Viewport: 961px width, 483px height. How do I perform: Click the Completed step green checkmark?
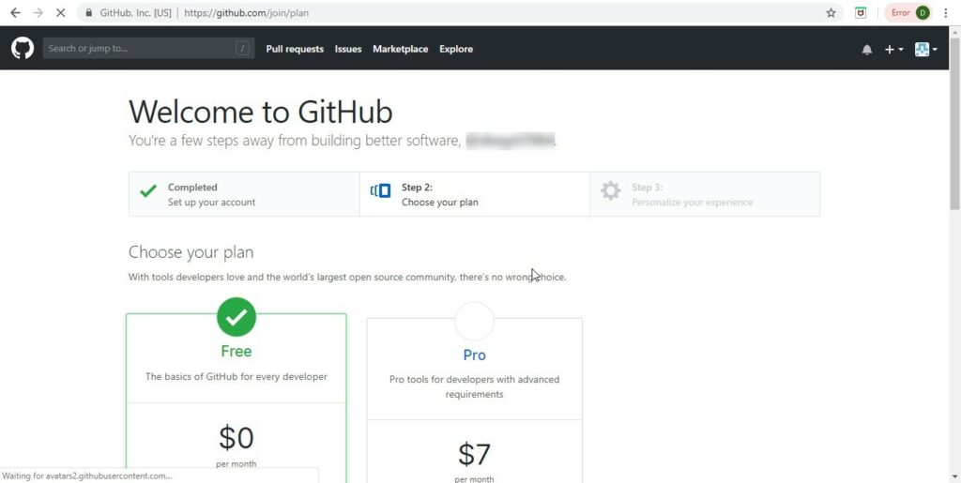[x=148, y=191]
